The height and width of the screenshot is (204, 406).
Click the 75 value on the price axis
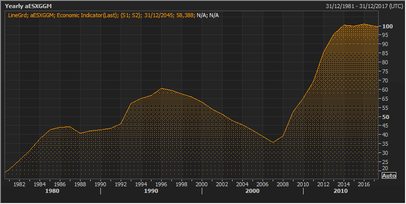click(387, 71)
